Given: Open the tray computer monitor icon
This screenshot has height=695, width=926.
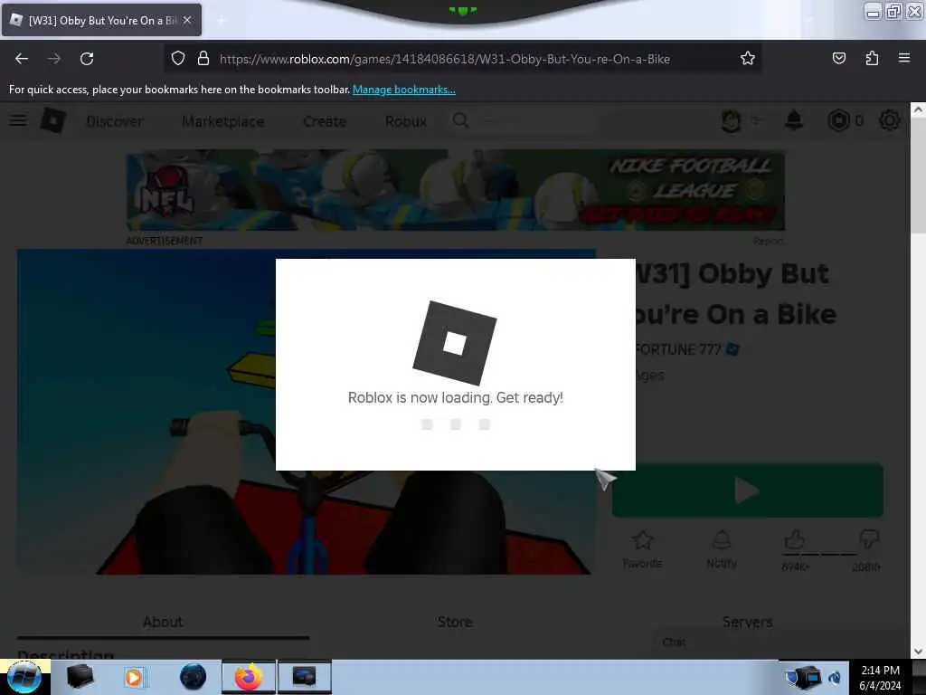Looking at the screenshot, I should (x=808, y=677).
